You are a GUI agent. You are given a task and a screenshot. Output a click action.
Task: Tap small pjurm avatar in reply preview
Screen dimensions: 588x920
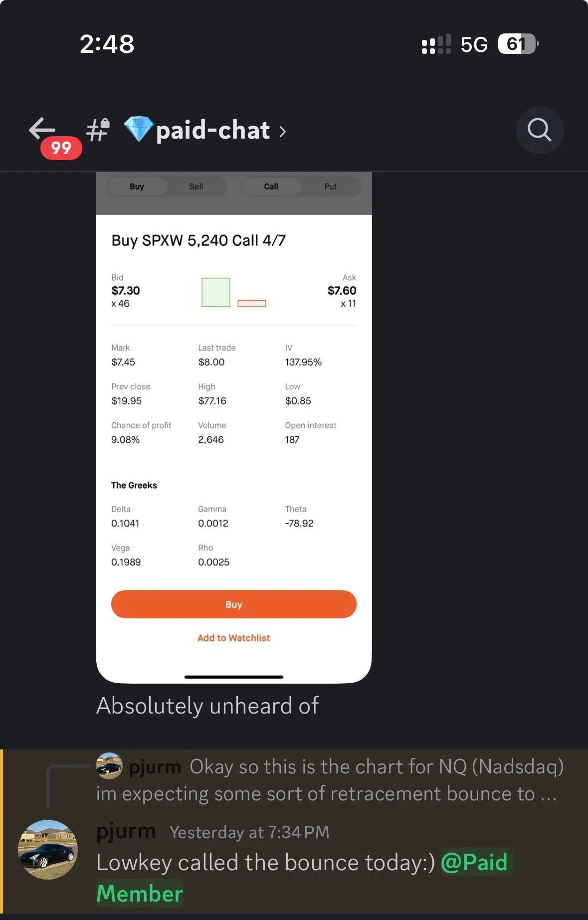tap(109, 766)
